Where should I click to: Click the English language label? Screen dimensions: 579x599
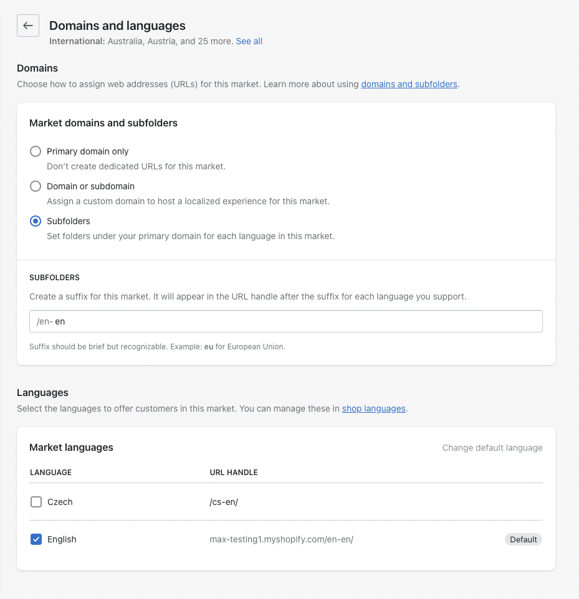[62, 539]
